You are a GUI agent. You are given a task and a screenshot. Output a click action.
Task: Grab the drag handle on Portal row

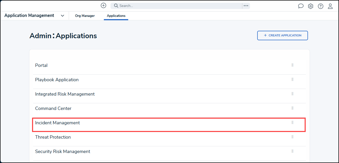tap(292, 65)
